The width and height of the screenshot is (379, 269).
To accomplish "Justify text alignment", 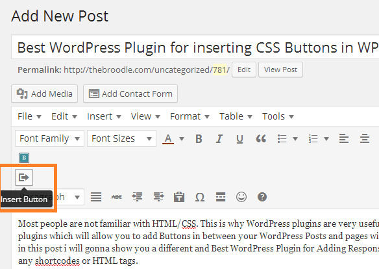I will click(96, 197).
